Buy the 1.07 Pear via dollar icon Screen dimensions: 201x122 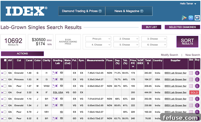(197, 86)
